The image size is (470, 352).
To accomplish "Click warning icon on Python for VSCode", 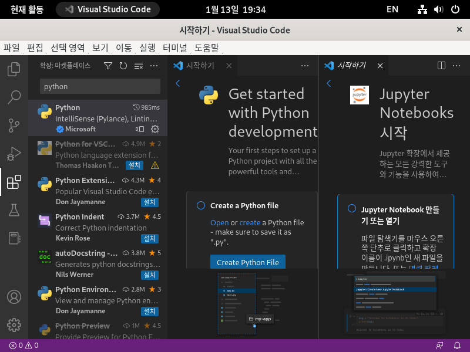I will coord(155,165).
